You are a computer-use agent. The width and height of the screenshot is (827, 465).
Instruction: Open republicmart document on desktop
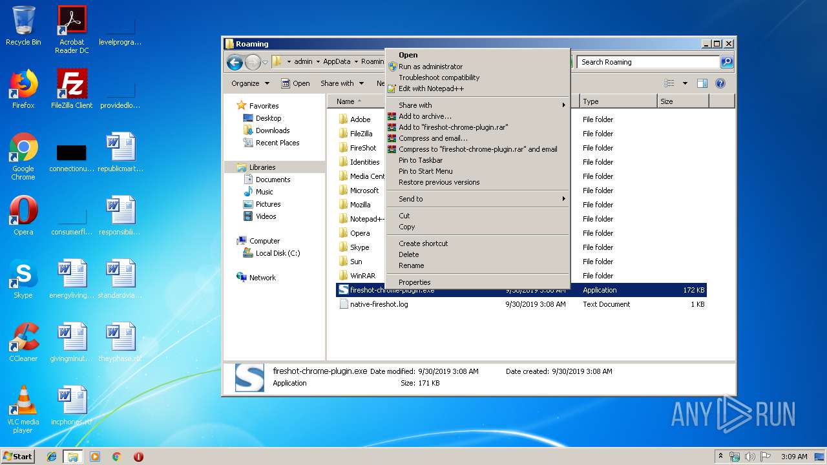pyautogui.click(x=121, y=152)
